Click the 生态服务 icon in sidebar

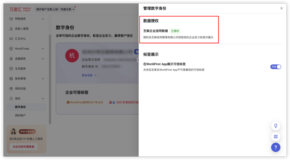11,69
